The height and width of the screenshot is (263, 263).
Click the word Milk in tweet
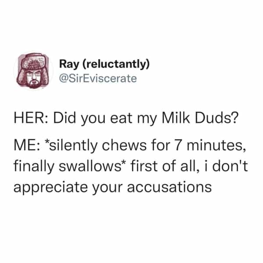pyautogui.click(x=175, y=118)
